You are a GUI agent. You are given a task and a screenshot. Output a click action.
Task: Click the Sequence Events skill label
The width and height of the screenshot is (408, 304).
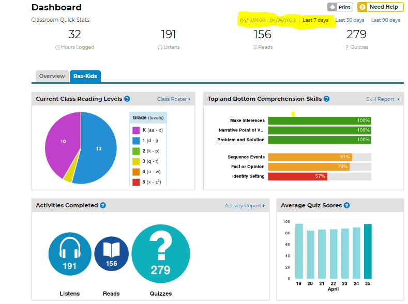tap(246, 157)
